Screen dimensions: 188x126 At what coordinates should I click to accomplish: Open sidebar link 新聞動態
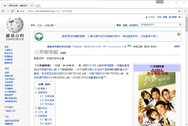8,56
